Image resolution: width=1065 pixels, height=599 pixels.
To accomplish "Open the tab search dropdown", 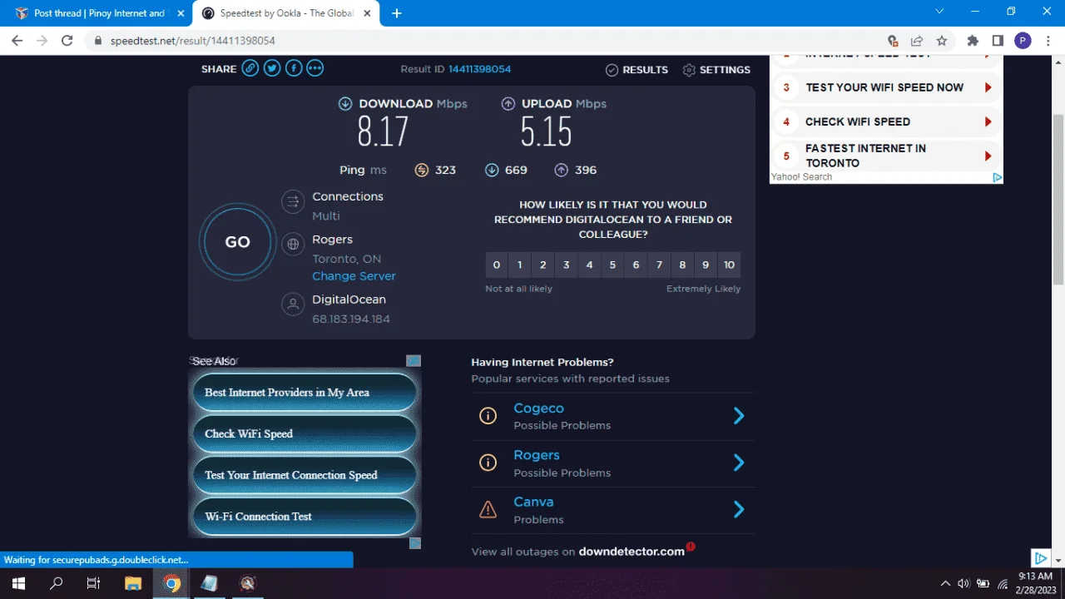I will (x=939, y=12).
